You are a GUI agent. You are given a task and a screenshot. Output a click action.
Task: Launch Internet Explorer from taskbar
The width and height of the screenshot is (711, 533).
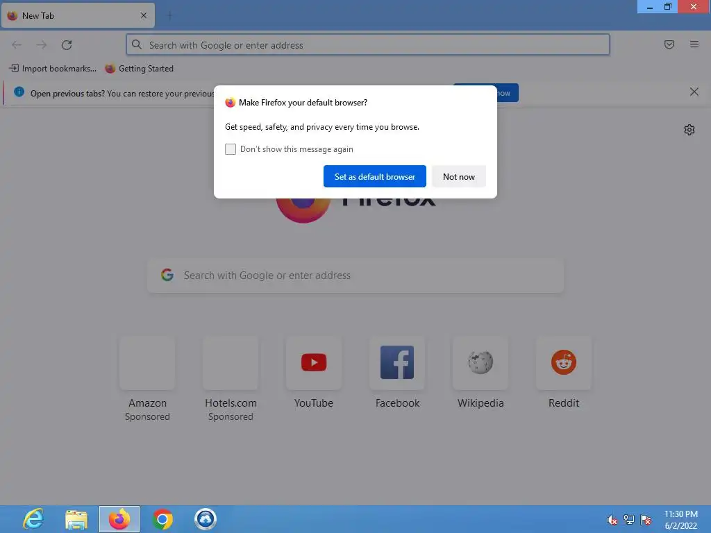tap(33, 519)
